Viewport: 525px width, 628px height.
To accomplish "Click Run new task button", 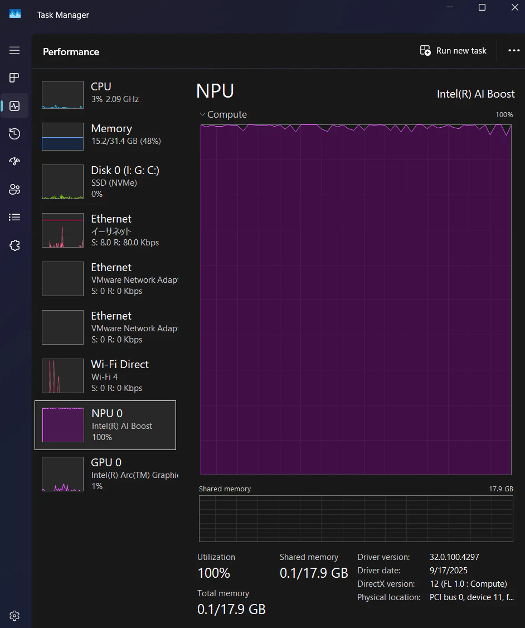I will point(453,50).
